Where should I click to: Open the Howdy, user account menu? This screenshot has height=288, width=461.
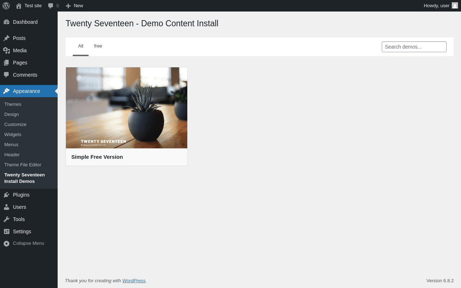tap(441, 6)
